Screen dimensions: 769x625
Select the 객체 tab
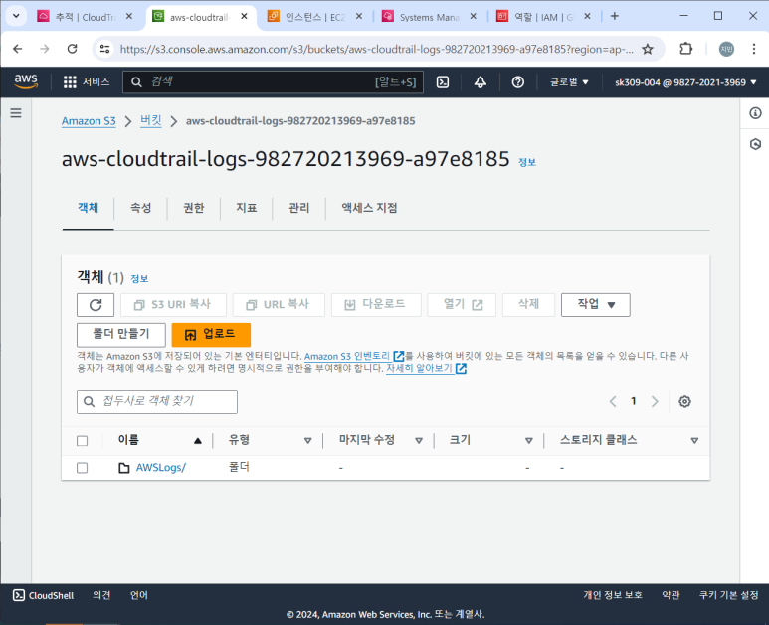pos(88,208)
